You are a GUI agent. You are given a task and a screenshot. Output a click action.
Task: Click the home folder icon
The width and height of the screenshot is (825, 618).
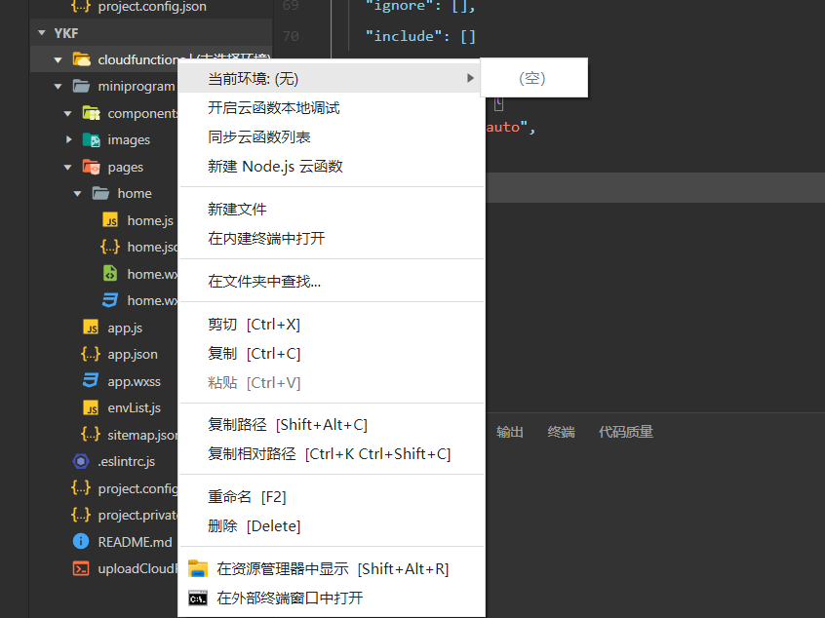pos(100,193)
